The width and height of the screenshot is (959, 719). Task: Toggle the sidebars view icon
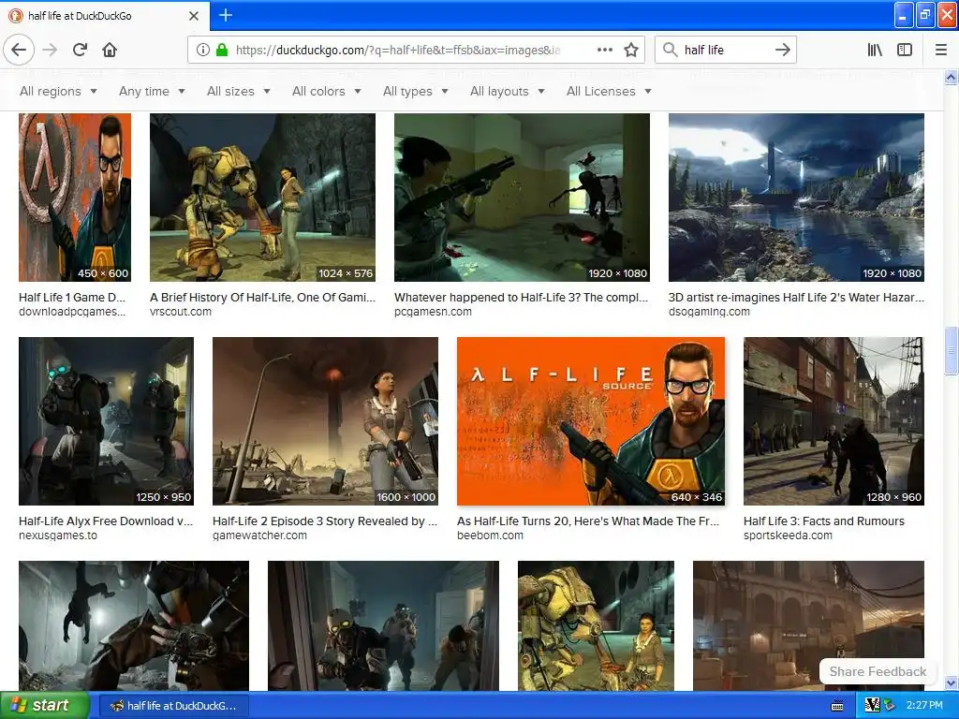905,50
